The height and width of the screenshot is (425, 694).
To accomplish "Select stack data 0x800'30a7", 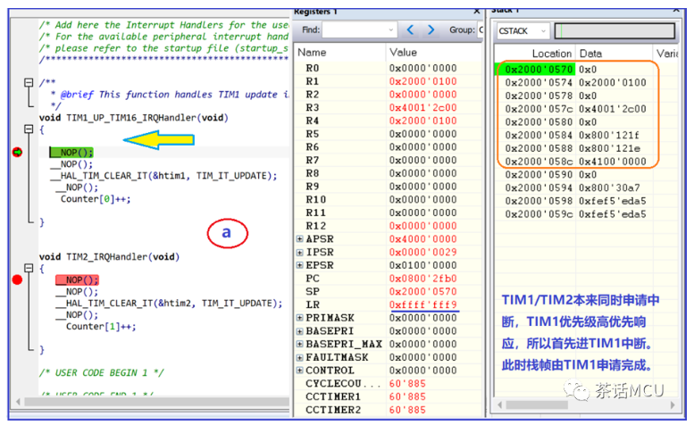I will [609, 188].
